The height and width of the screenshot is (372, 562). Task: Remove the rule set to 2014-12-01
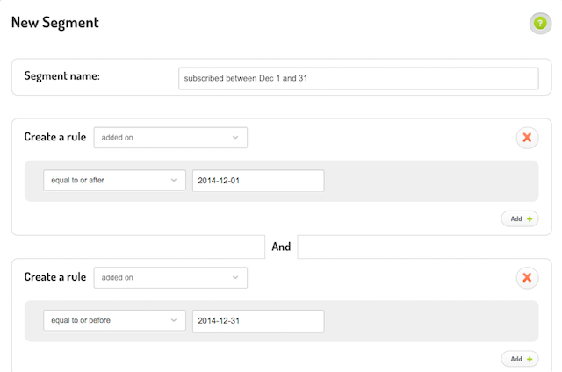pos(527,138)
